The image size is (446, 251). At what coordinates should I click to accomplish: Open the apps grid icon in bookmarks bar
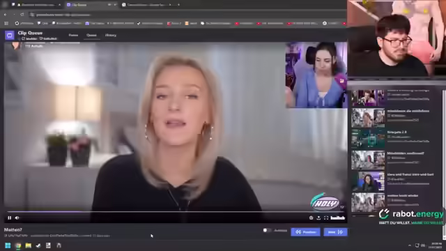point(6,23)
